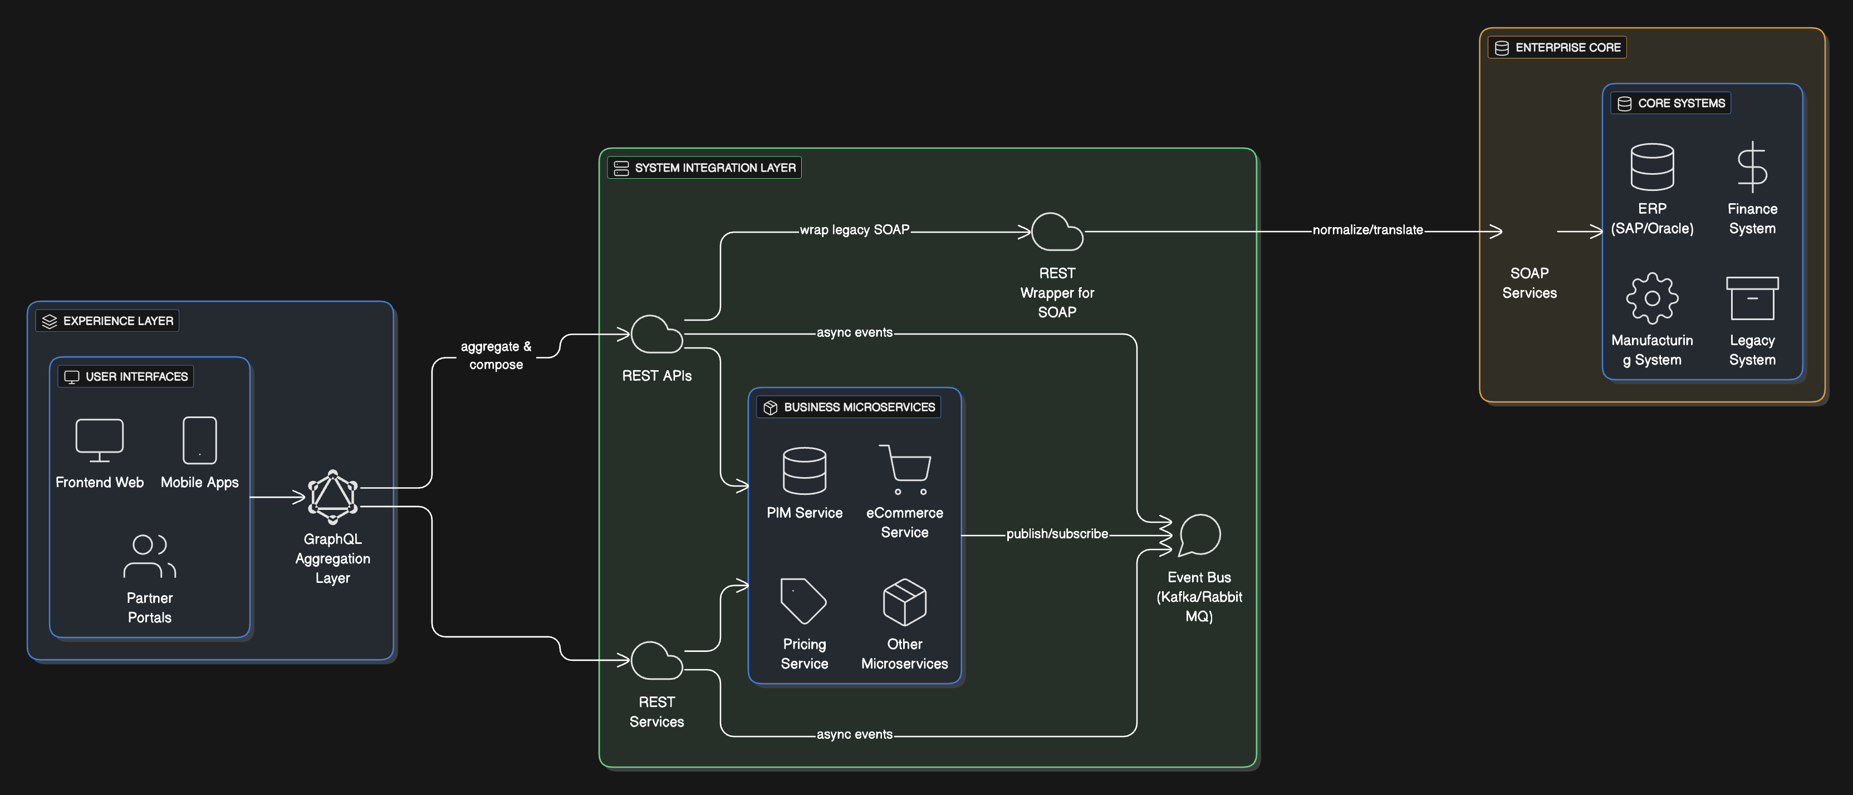Click cube icon in Business Microservices header

(x=769, y=408)
